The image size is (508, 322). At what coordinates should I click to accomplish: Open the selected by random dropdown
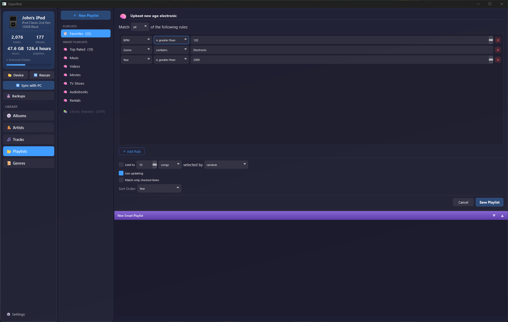coord(226,165)
